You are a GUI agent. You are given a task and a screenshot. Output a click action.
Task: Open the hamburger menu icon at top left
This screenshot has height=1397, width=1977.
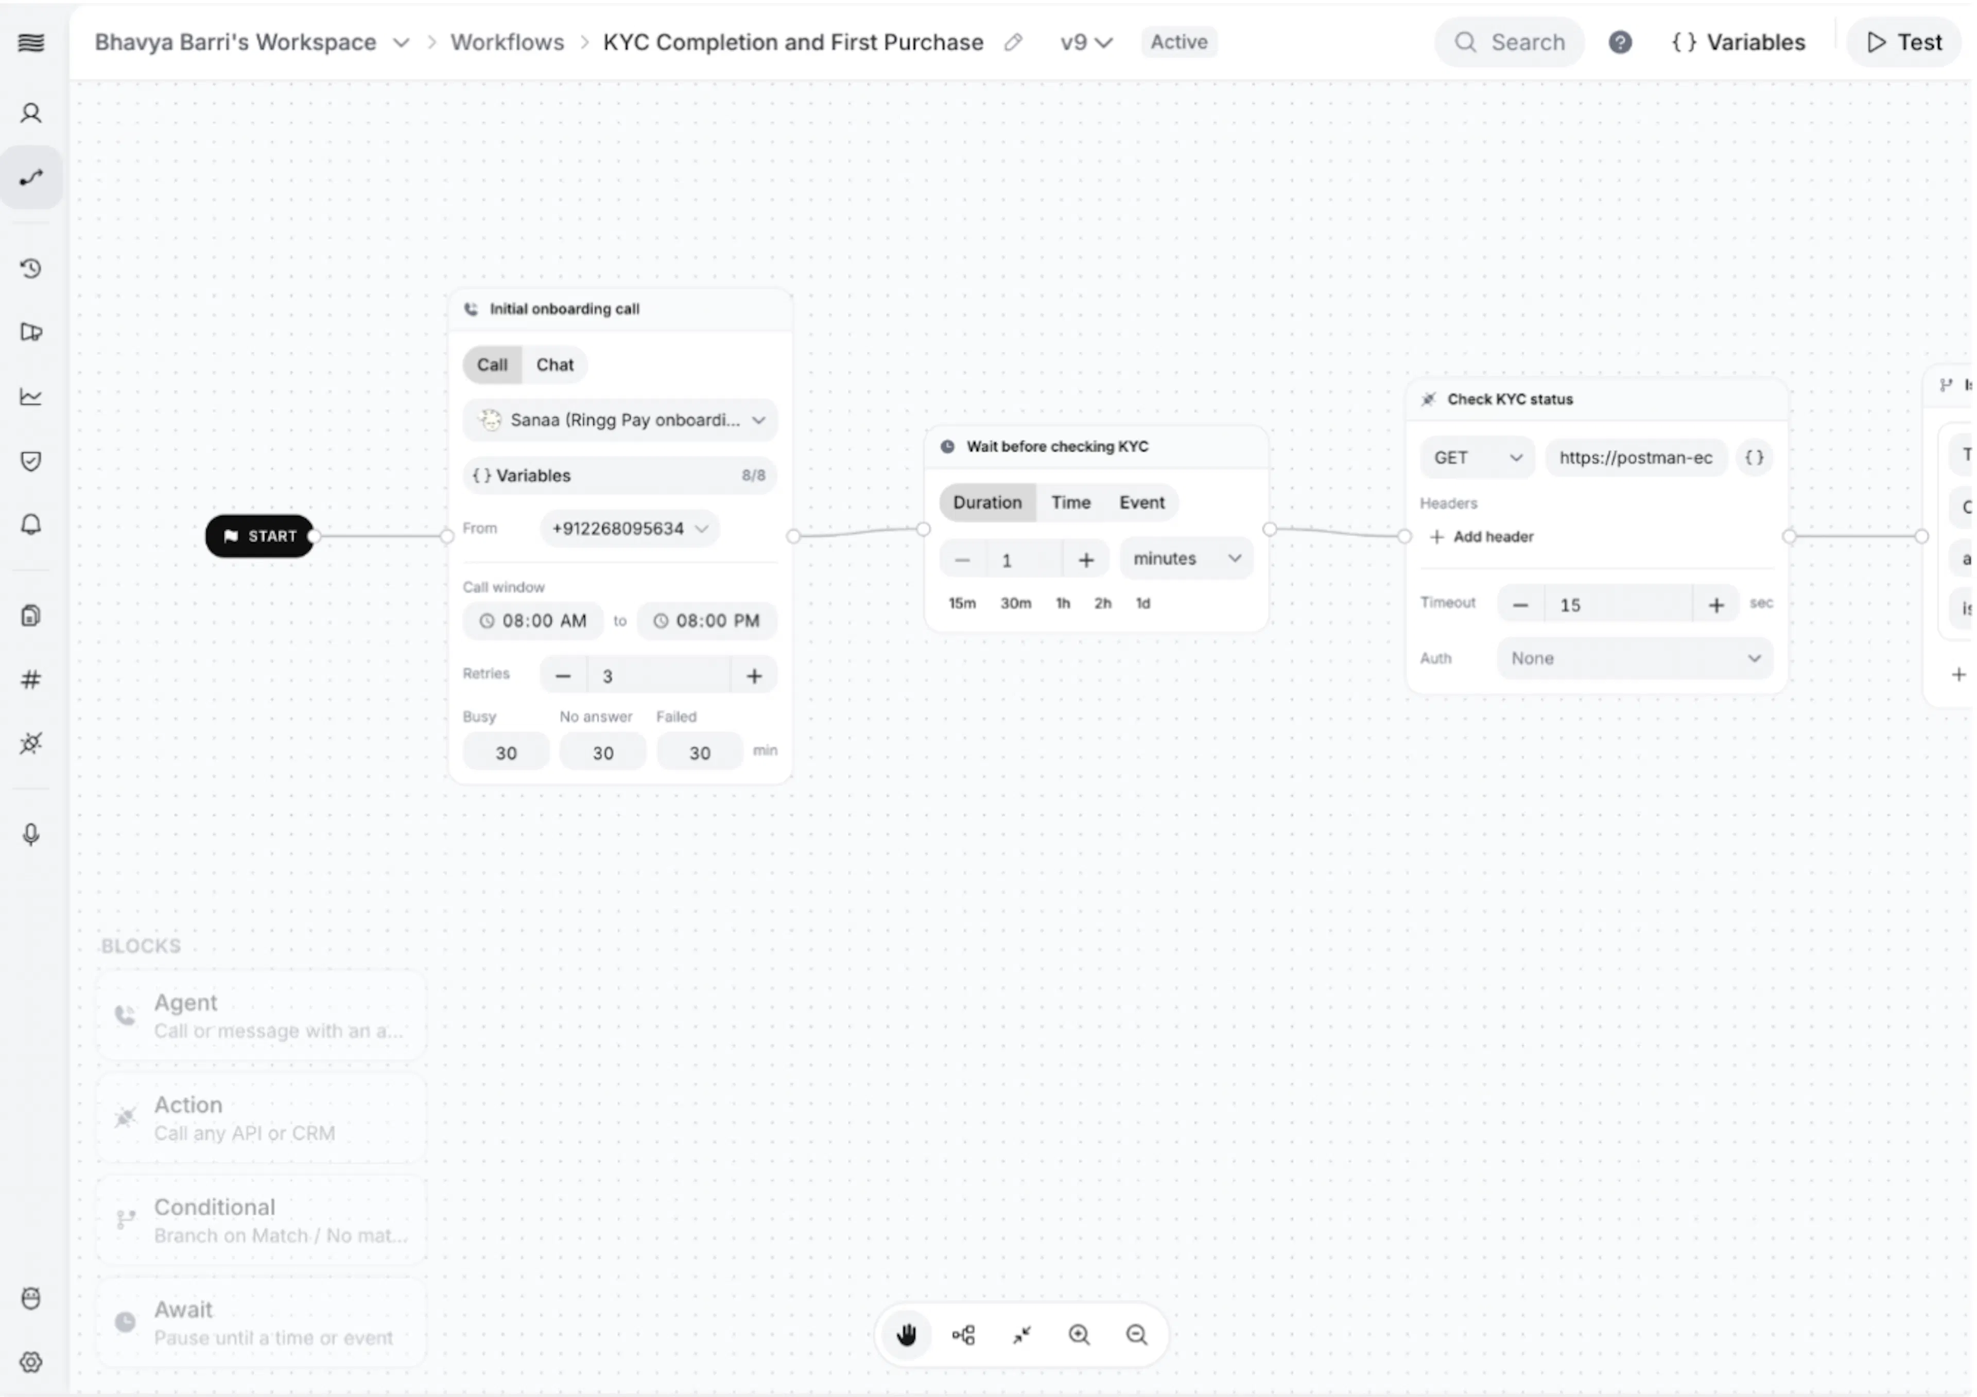point(31,42)
